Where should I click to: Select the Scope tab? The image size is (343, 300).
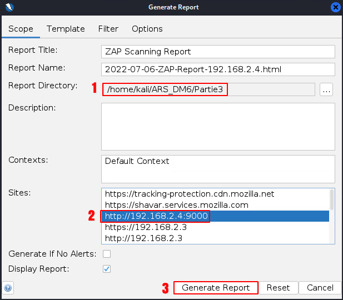pyautogui.click(x=21, y=29)
